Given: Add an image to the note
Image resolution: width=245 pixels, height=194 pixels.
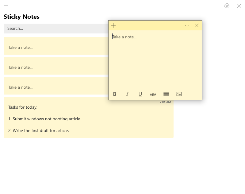Looking at the screenshot, I should click(179, 94).
